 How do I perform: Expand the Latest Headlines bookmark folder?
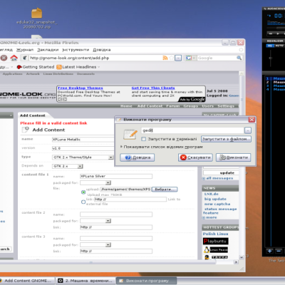click(78, 67)
